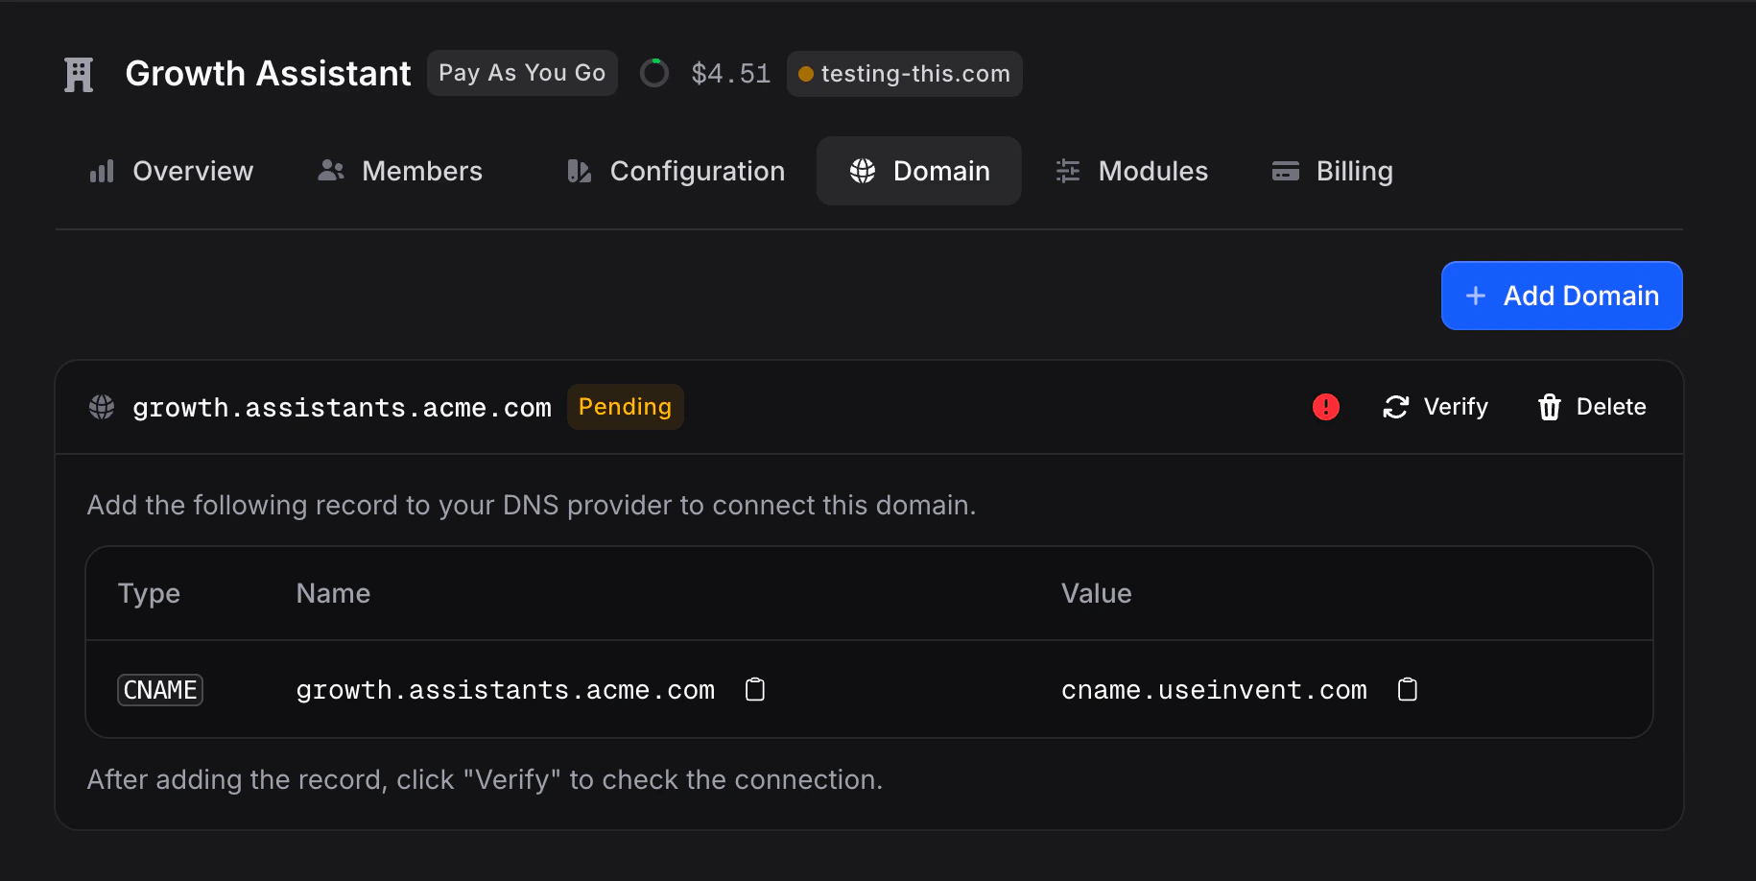Copy the value cname.useinvent.com
The height and width of the screenshot is (881, 1756).
click(x=1408, y=689)
